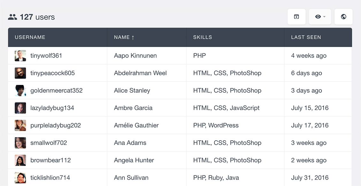This screenshot has height=186, width=361.
Task: Click the smallwolf702 username
Action: 49,143
